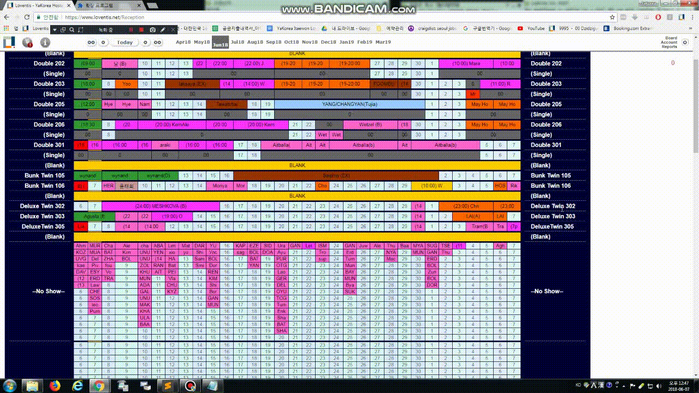Bookmark page with star icon

point(613,17)
